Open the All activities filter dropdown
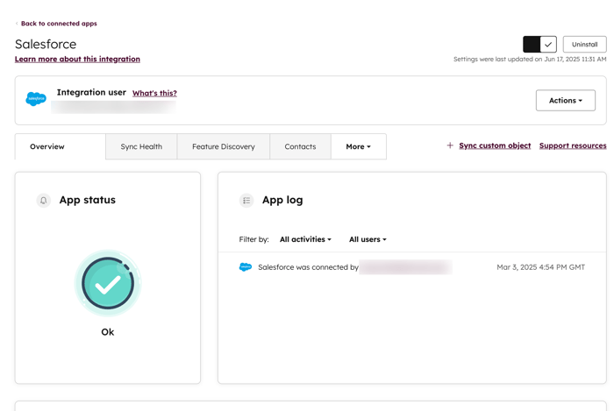The width and height of the screenshot is (614, 411). coord(305,239)
